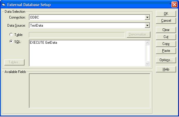Close the External Database Setup dialog

(x=174, y=5)
